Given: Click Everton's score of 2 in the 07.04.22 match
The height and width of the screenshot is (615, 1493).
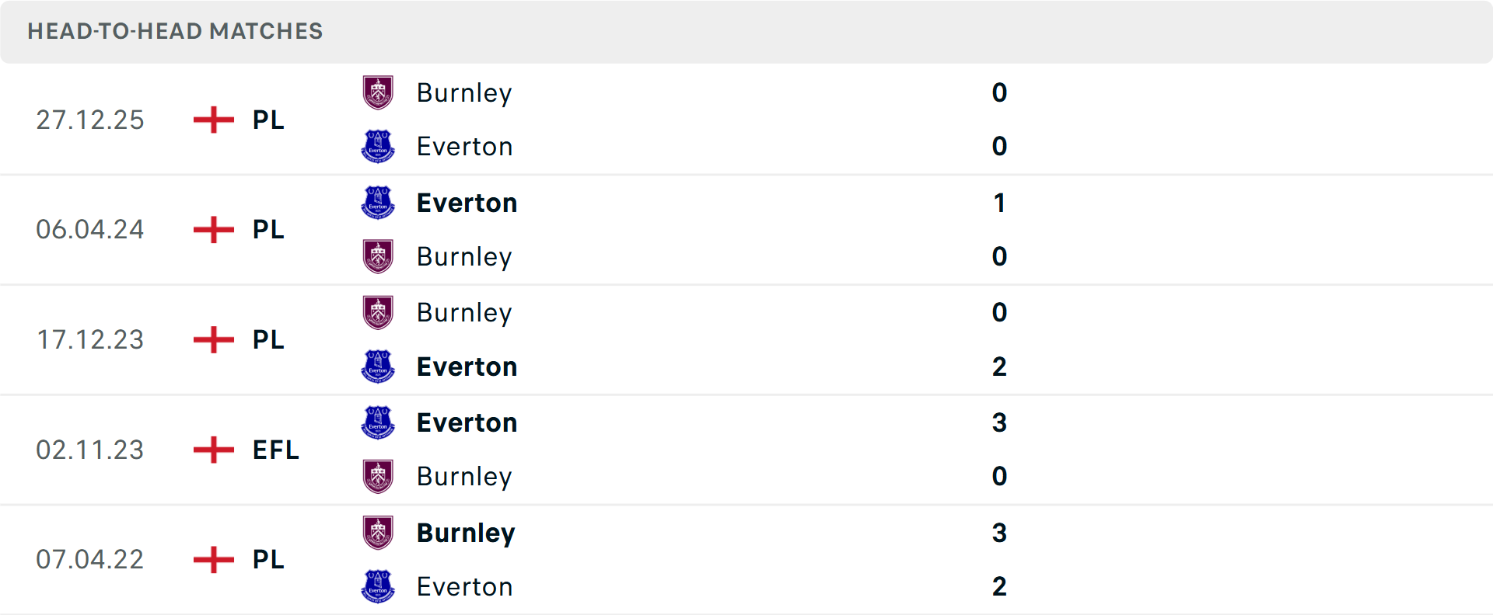Looking at the screenshot, I should tap(999, 587).
